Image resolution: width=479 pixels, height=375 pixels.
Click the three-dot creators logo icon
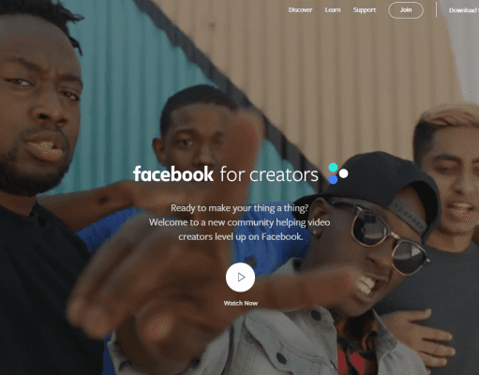pyautogui.click(x=338, y=173)
